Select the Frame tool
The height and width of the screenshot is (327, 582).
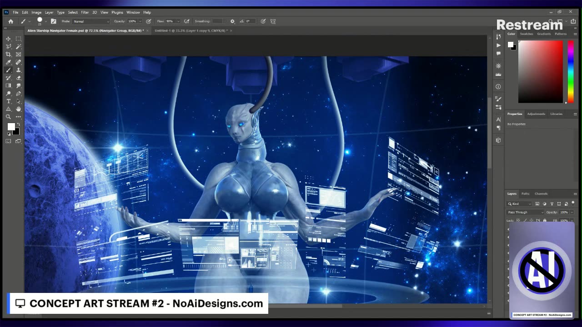pos(19,54)
